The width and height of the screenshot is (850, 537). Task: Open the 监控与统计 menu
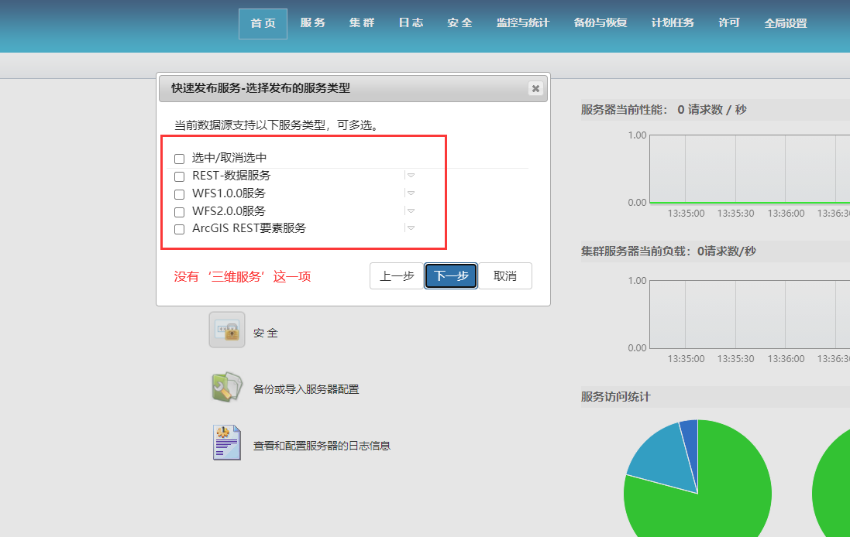coord(523,22)
